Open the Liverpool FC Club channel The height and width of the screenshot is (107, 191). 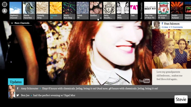164,10
